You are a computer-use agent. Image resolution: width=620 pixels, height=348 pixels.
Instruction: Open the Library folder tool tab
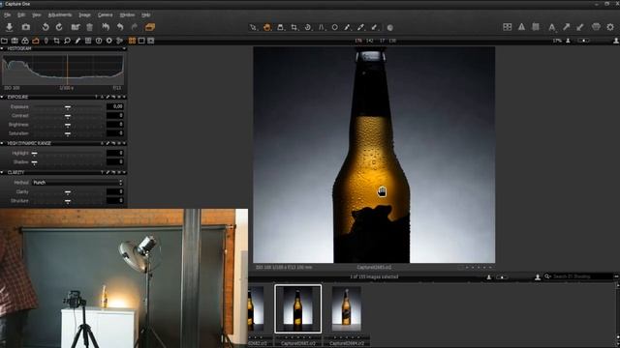click(4, 41)
